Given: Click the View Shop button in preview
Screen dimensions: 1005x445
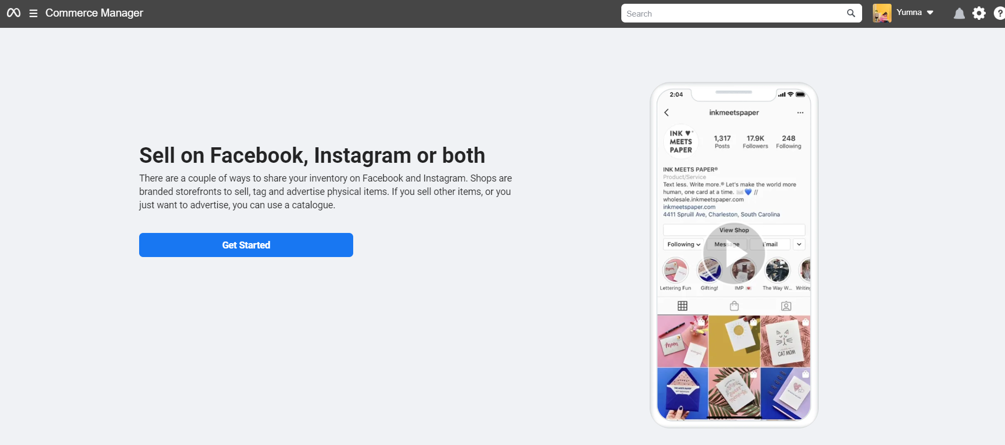Looking at the screenshot, I should click(x=734, y=230).
